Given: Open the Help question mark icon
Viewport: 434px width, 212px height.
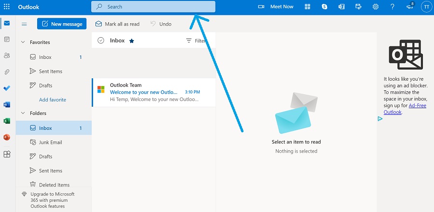Looking at the screenshot, I should [392, 7].
